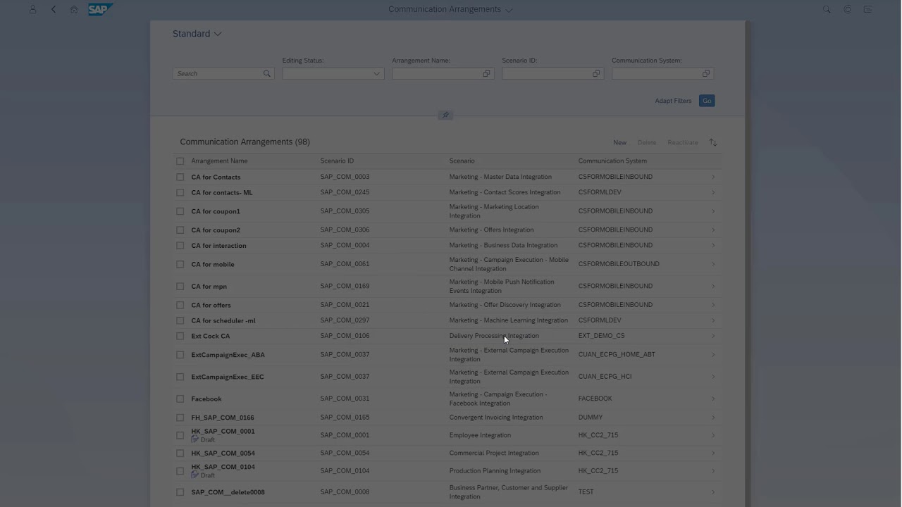The height and width of the screenshot is (507, 902).
Task: Click the HK_SAP_COM_0104 draft arrangement
Action: 223,467
